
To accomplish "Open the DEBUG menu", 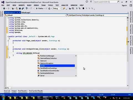I will coord(36,5).
